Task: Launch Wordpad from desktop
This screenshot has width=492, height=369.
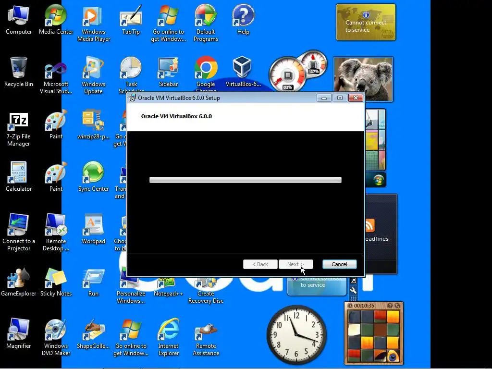Action: (94, 230)
